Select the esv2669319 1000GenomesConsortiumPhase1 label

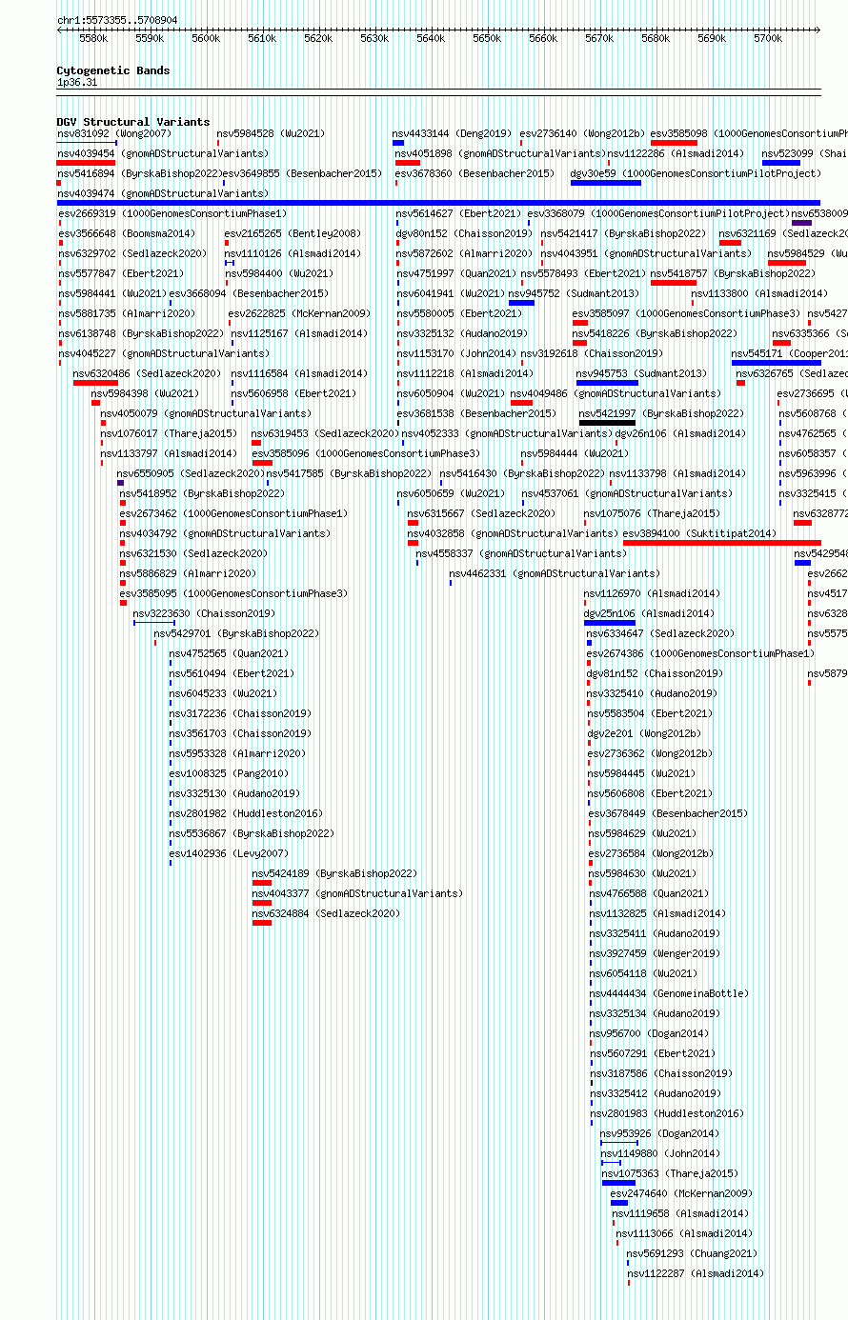[172, 214]
